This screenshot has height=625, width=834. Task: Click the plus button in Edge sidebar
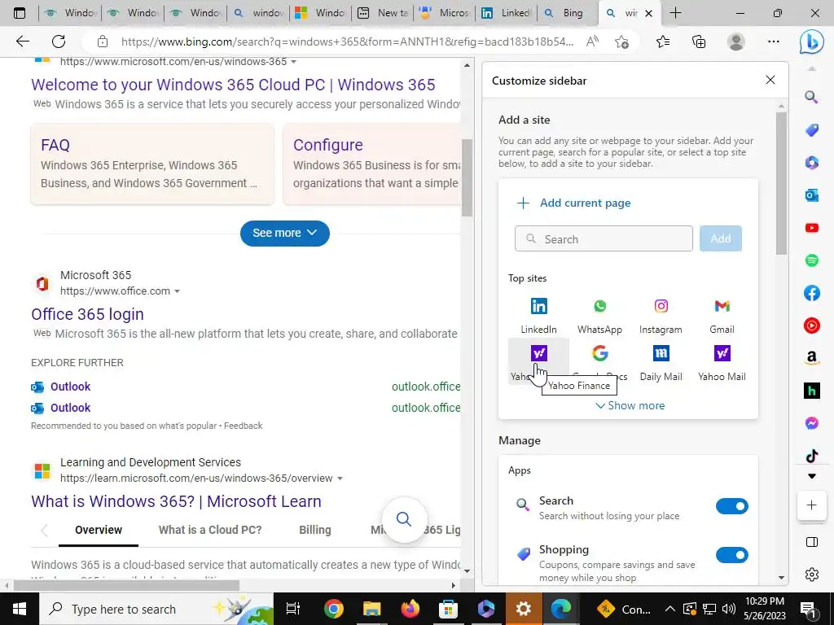point(811,505)
